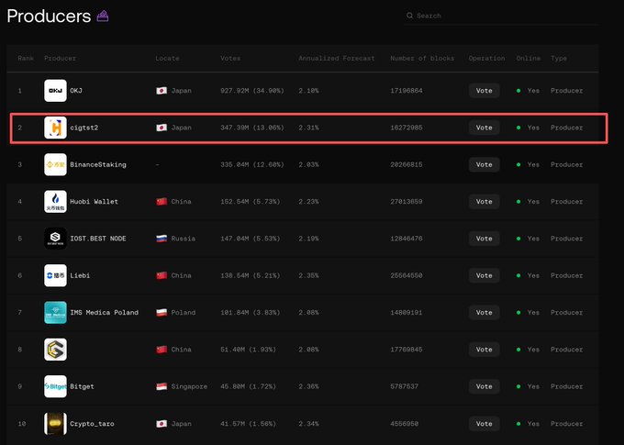Screen dimensions: 624x445
Task: Vote for OKJ producer
Action: (x=484, y=91)
